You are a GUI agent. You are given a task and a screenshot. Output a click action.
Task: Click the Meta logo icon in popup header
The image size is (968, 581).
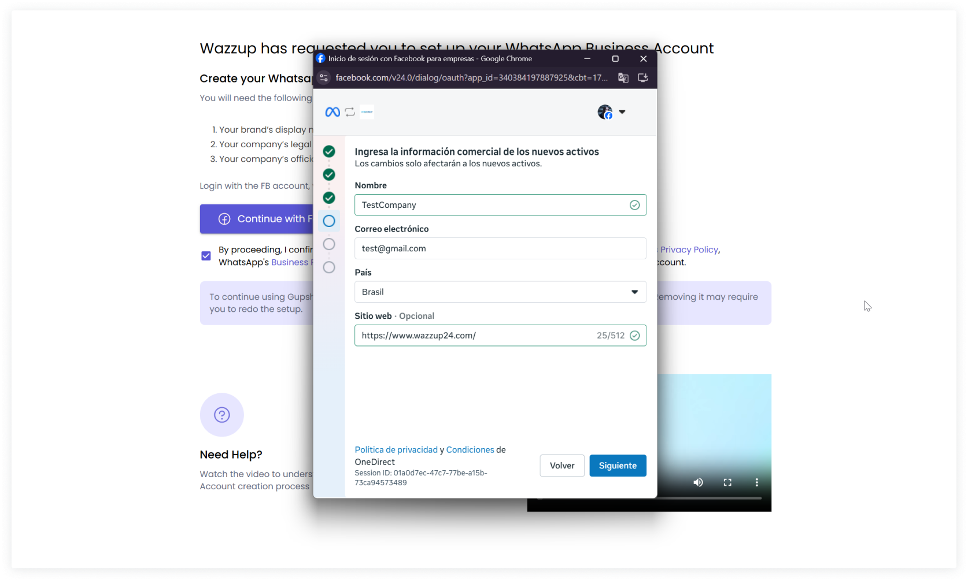point(332,112)
